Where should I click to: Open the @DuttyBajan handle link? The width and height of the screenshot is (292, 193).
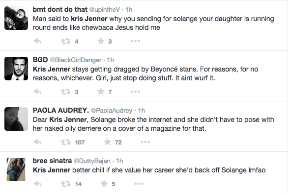coord(92,161)
